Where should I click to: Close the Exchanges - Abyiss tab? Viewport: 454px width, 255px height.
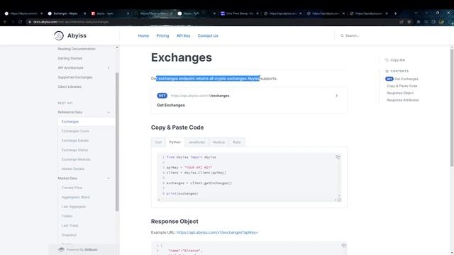(84, 13)
